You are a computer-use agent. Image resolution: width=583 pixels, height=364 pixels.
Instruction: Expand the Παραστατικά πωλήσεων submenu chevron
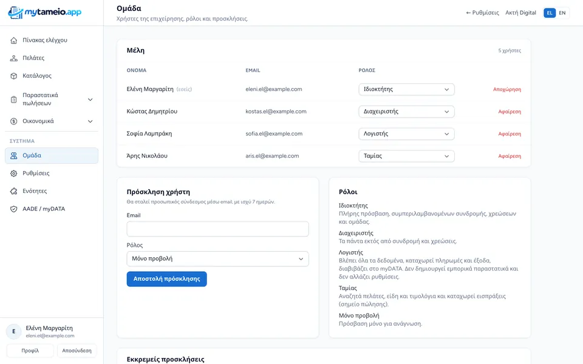tap(90, 99)
